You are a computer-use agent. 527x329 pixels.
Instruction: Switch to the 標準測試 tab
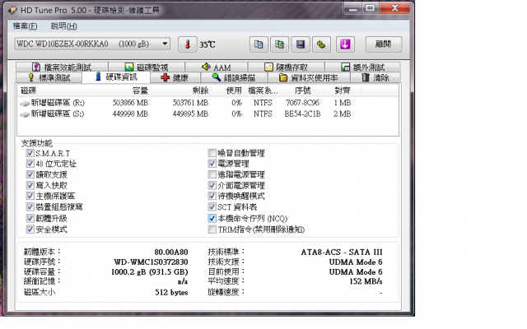coord(49,78)
